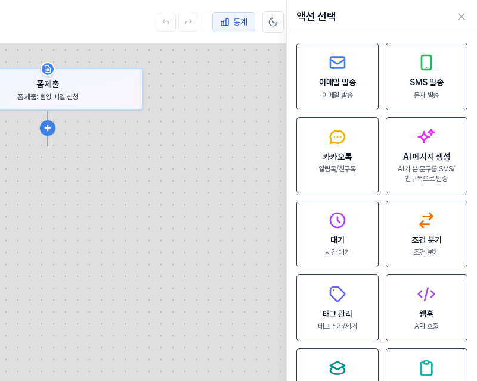Click the API 호출 description text

(x=426, y=326)
